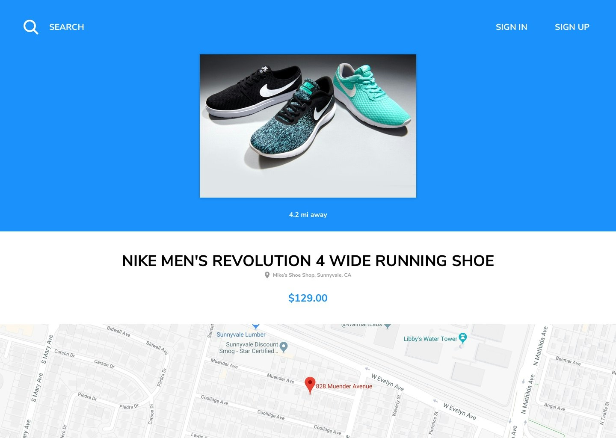
Task: Go to SIGN IN
Action: [x=511, y=27]
